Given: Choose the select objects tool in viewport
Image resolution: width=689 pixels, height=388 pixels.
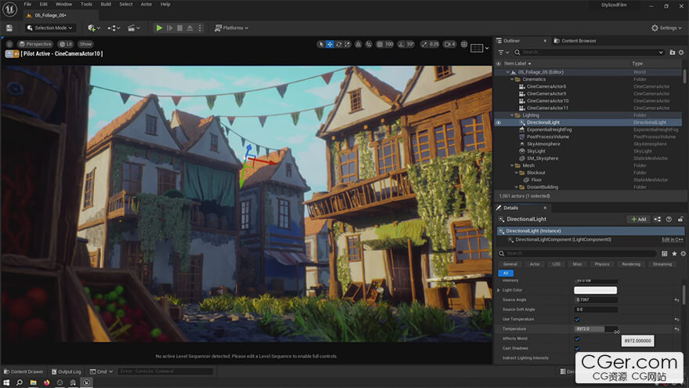Looking at the screenshot, I should [321, 44].
